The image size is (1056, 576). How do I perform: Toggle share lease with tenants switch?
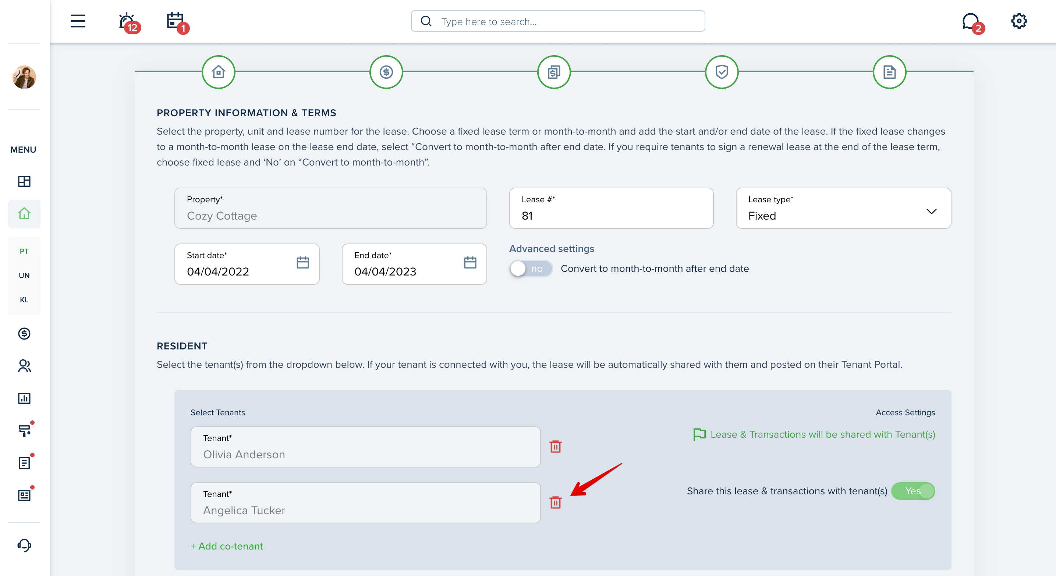913,491
